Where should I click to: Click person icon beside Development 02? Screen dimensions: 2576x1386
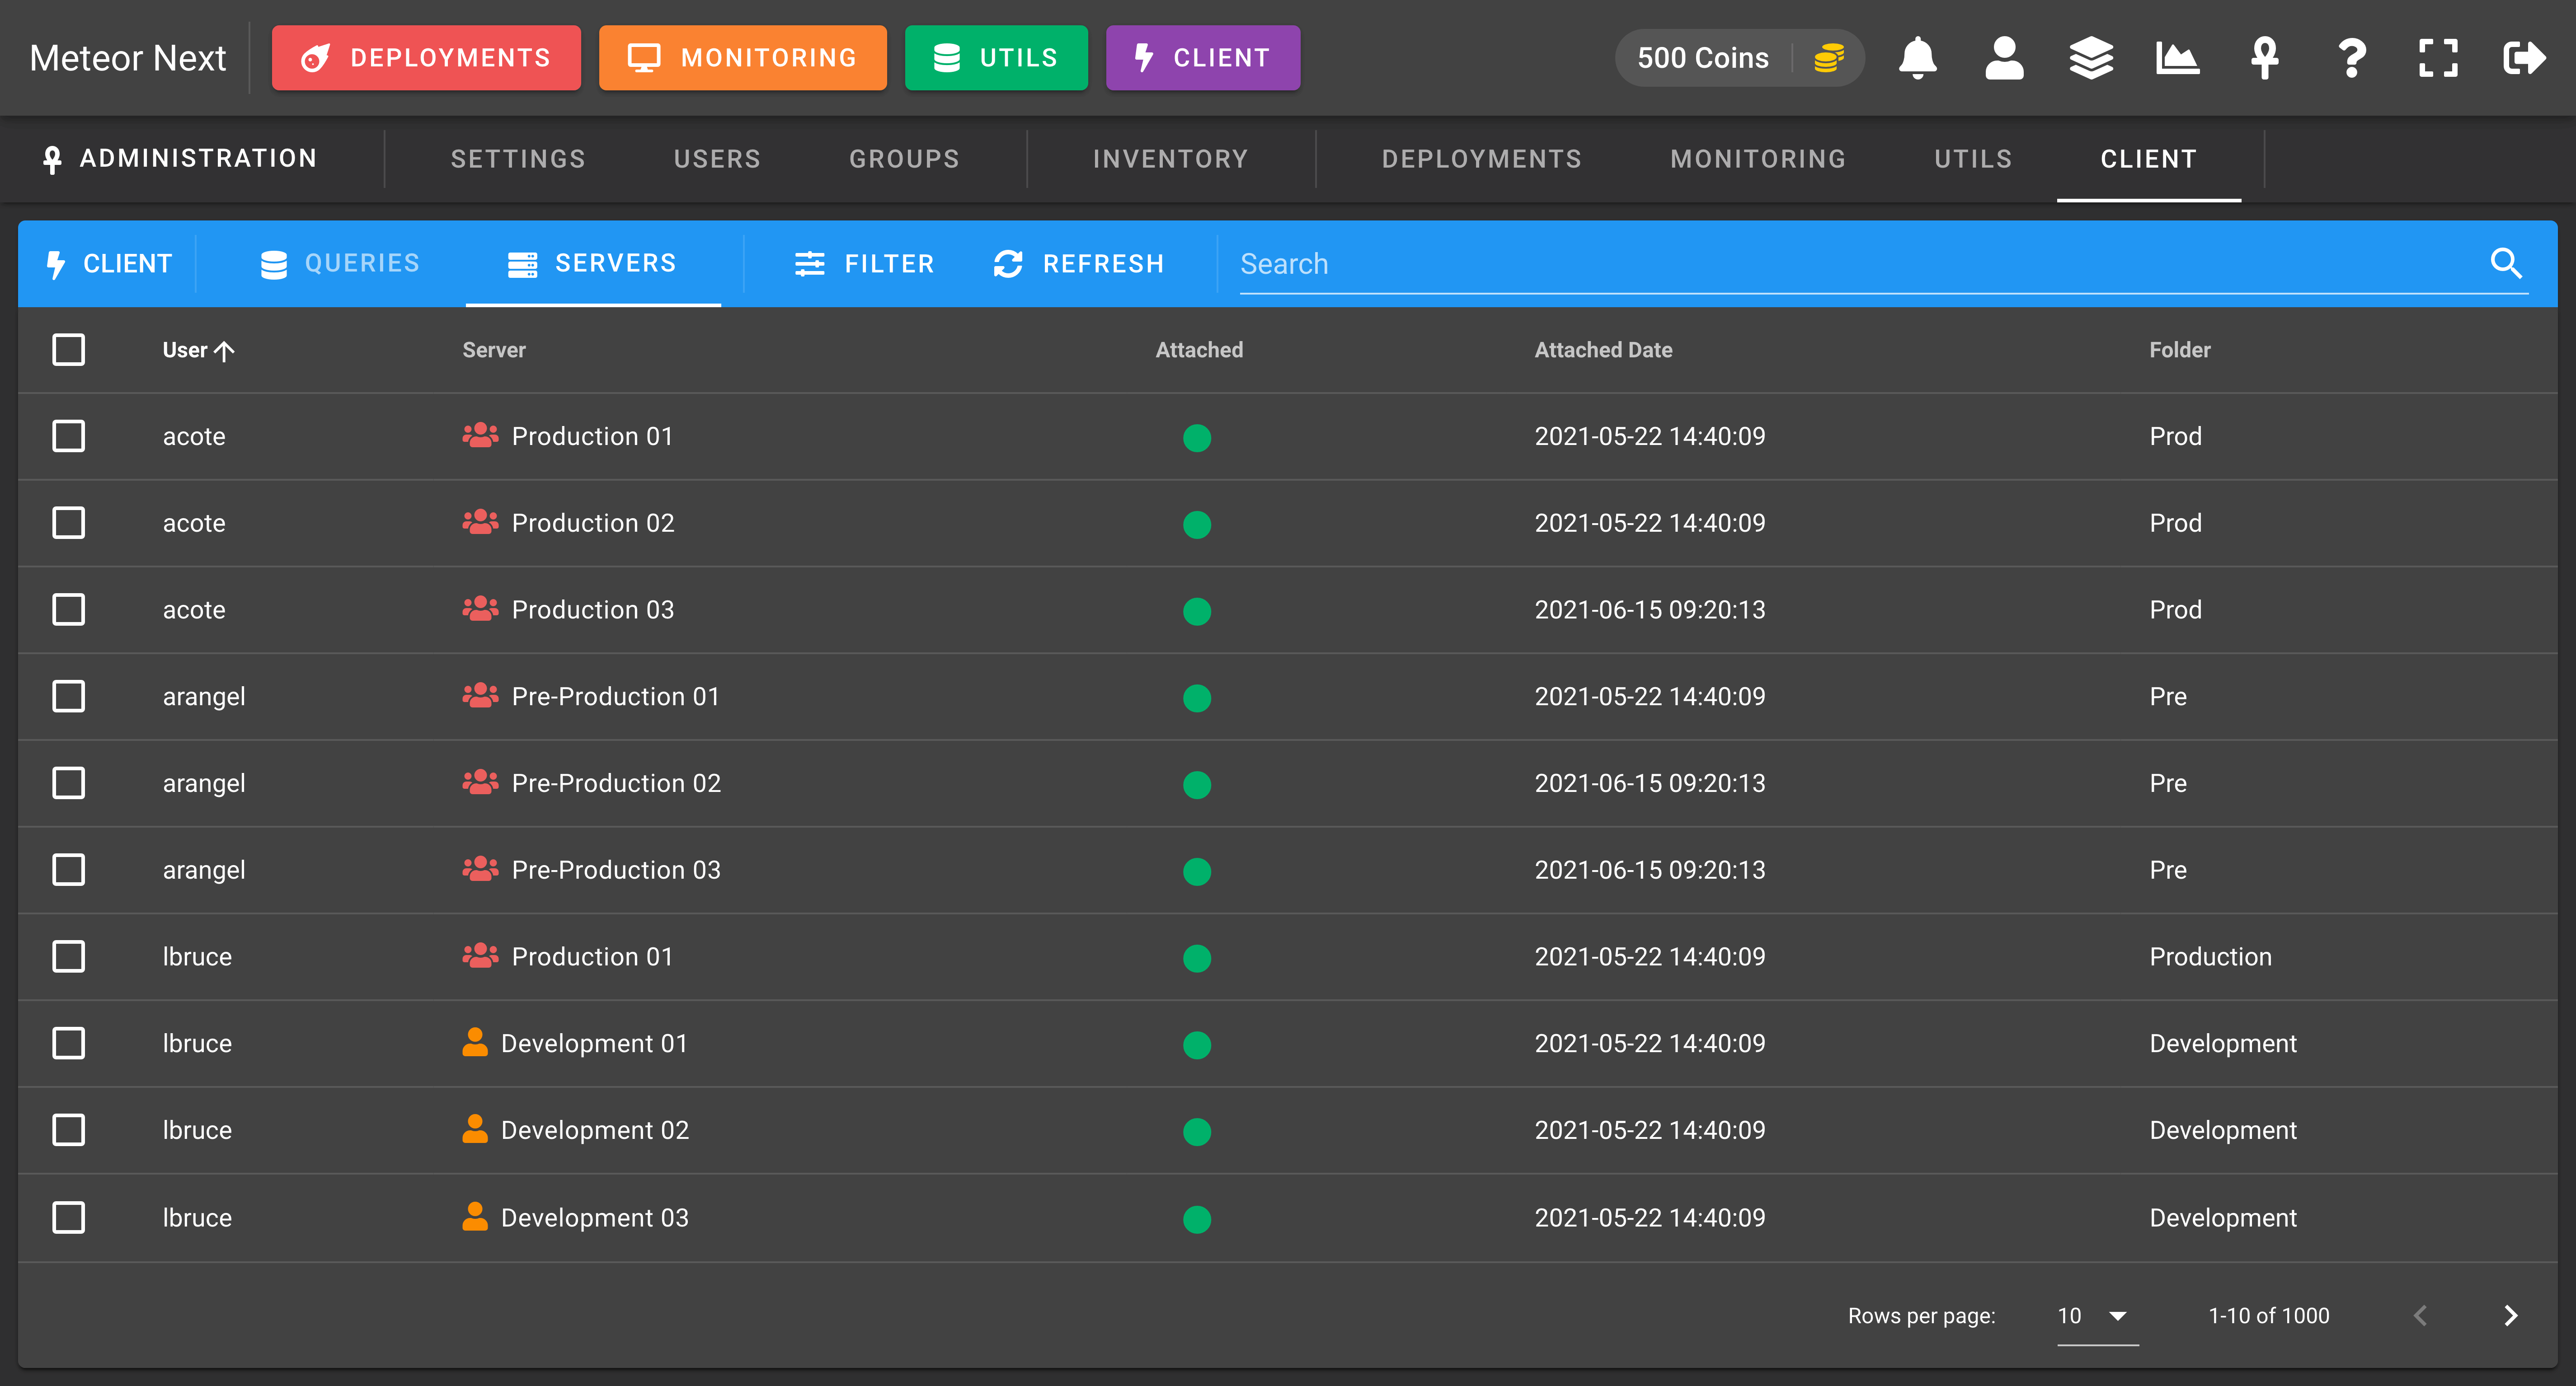point(475,1129)
